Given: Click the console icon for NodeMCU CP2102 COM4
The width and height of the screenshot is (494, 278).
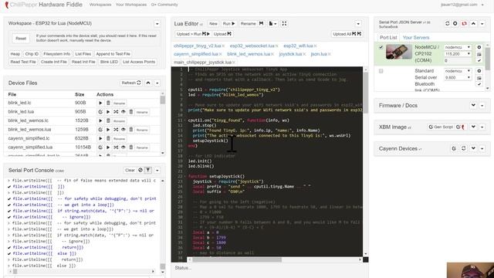Looking at the screenshot, I should click(479, 54).
